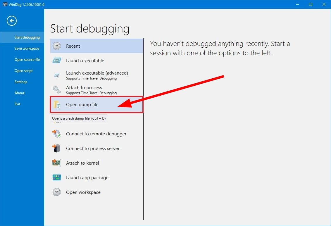Open Settings from the sidebar
The height and width of the screenshot is (226, 331).
(22, 82)
